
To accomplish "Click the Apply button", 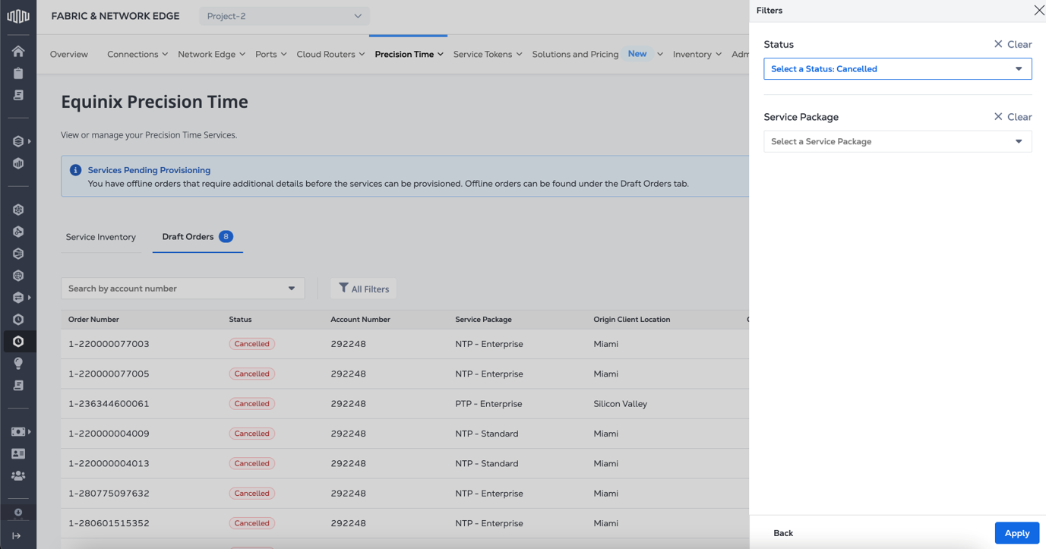I will tap(1017, 533).
